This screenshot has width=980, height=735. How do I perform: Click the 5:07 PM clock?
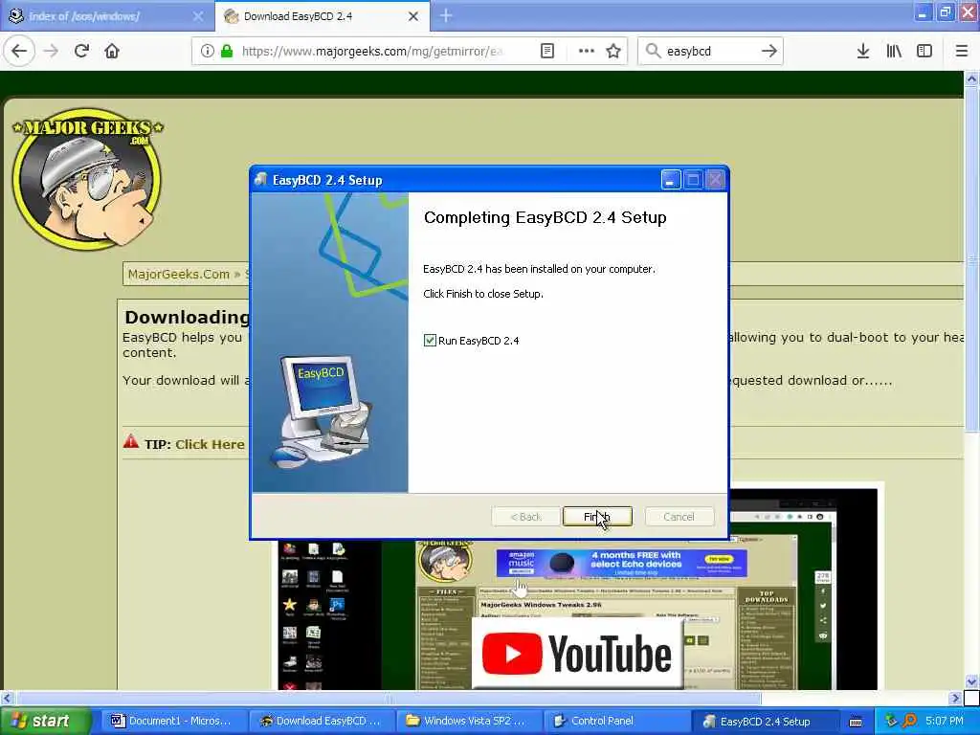coord(945,721)
